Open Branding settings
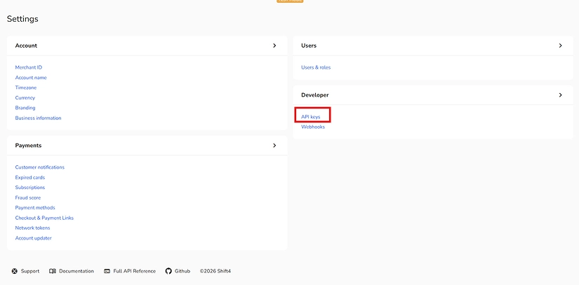The height and width of the screenshot is (285, 579). [25, 108]
